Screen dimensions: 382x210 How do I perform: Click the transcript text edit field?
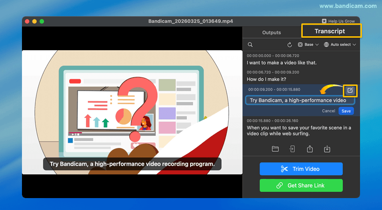(299, 100)
